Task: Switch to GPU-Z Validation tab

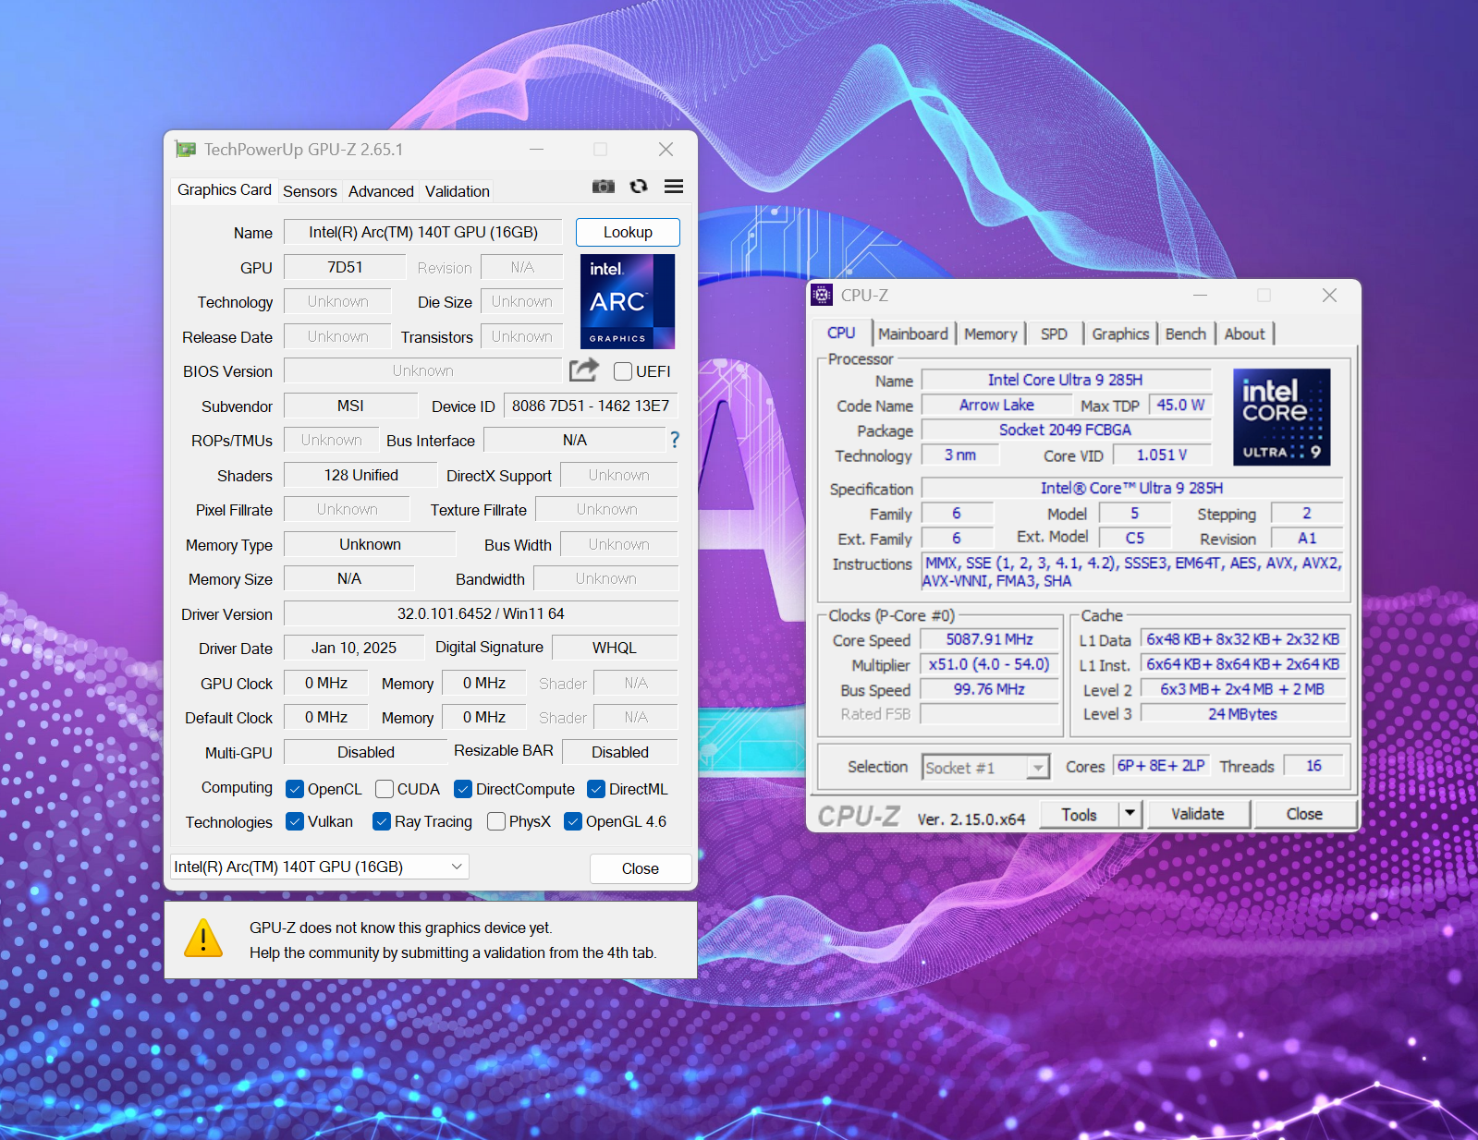Action: point(458,191)
